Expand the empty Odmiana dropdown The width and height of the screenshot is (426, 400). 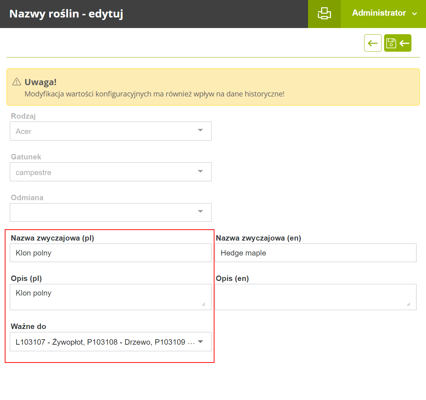point(110,212)
